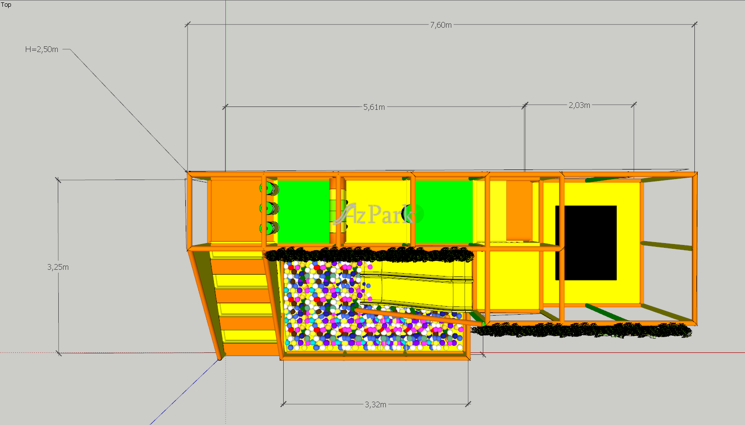Screen dimensions: 745x425
Task: Select the 7,60m dimension text
Action: [x=440, y=25]
